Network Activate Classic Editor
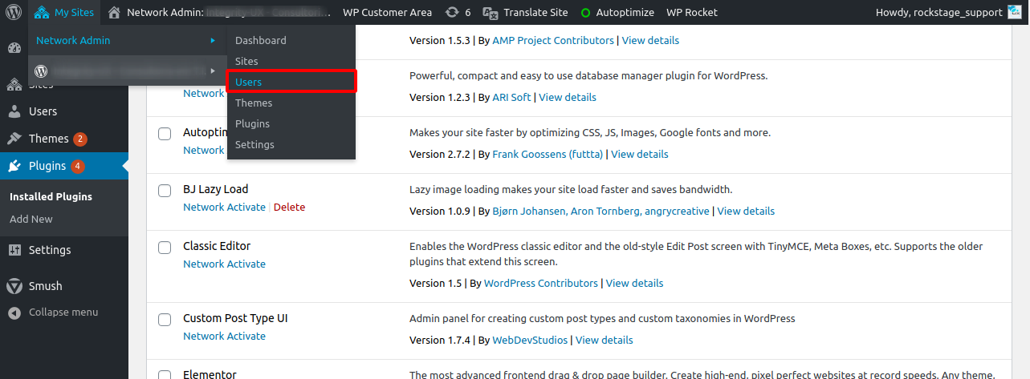Viewport: 1030px width, 379px height. coord(224,264)
